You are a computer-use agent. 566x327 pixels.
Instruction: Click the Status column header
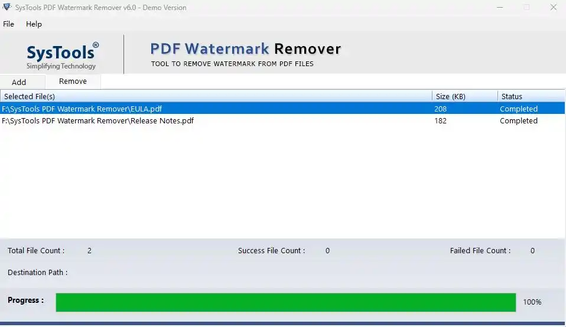point(531,96)
